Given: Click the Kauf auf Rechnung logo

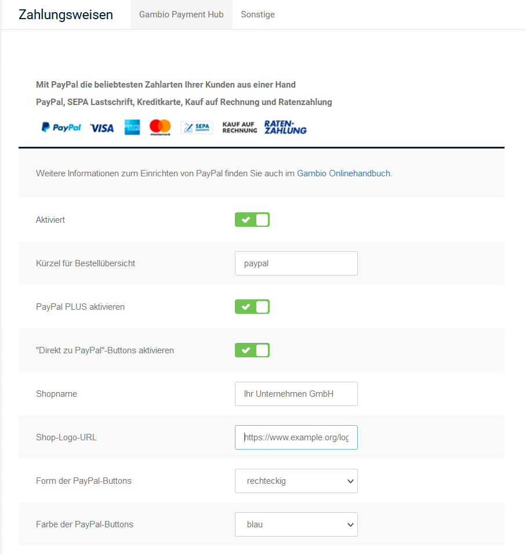Looking at the screenshot, I should point(240,128).
